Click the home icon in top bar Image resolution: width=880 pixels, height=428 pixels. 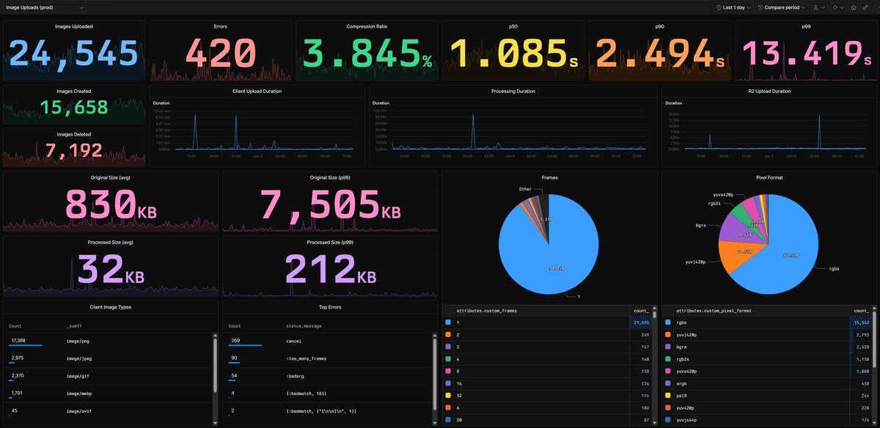(x=854, y=7)
